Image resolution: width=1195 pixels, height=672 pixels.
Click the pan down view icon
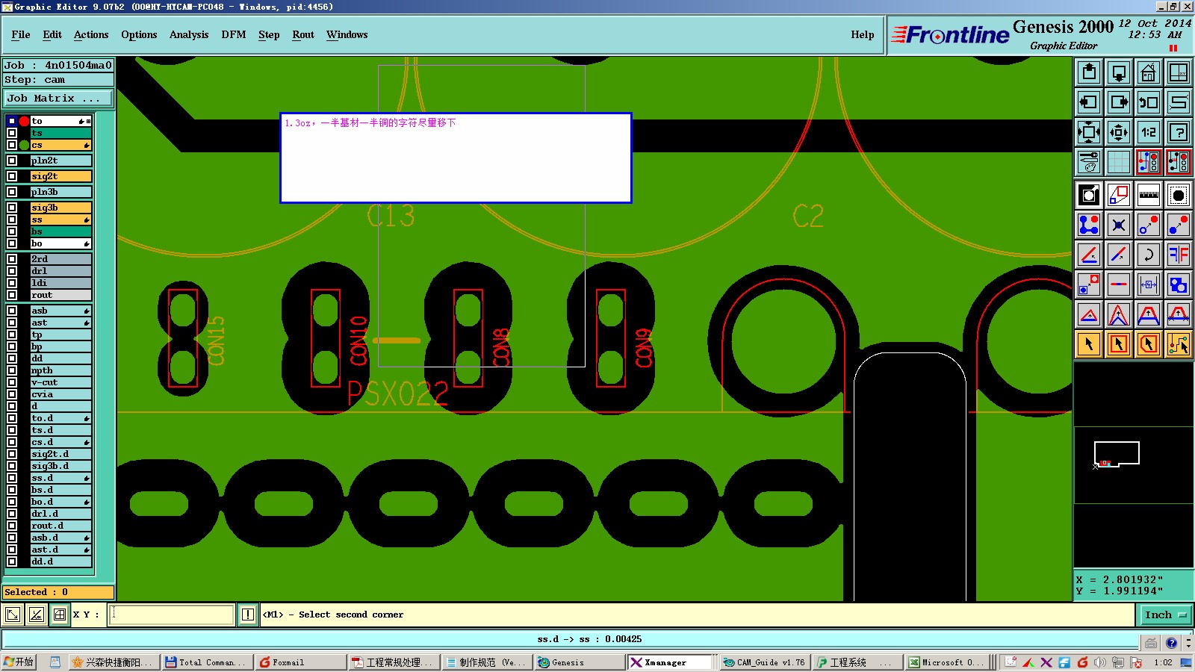point(1119,72)
